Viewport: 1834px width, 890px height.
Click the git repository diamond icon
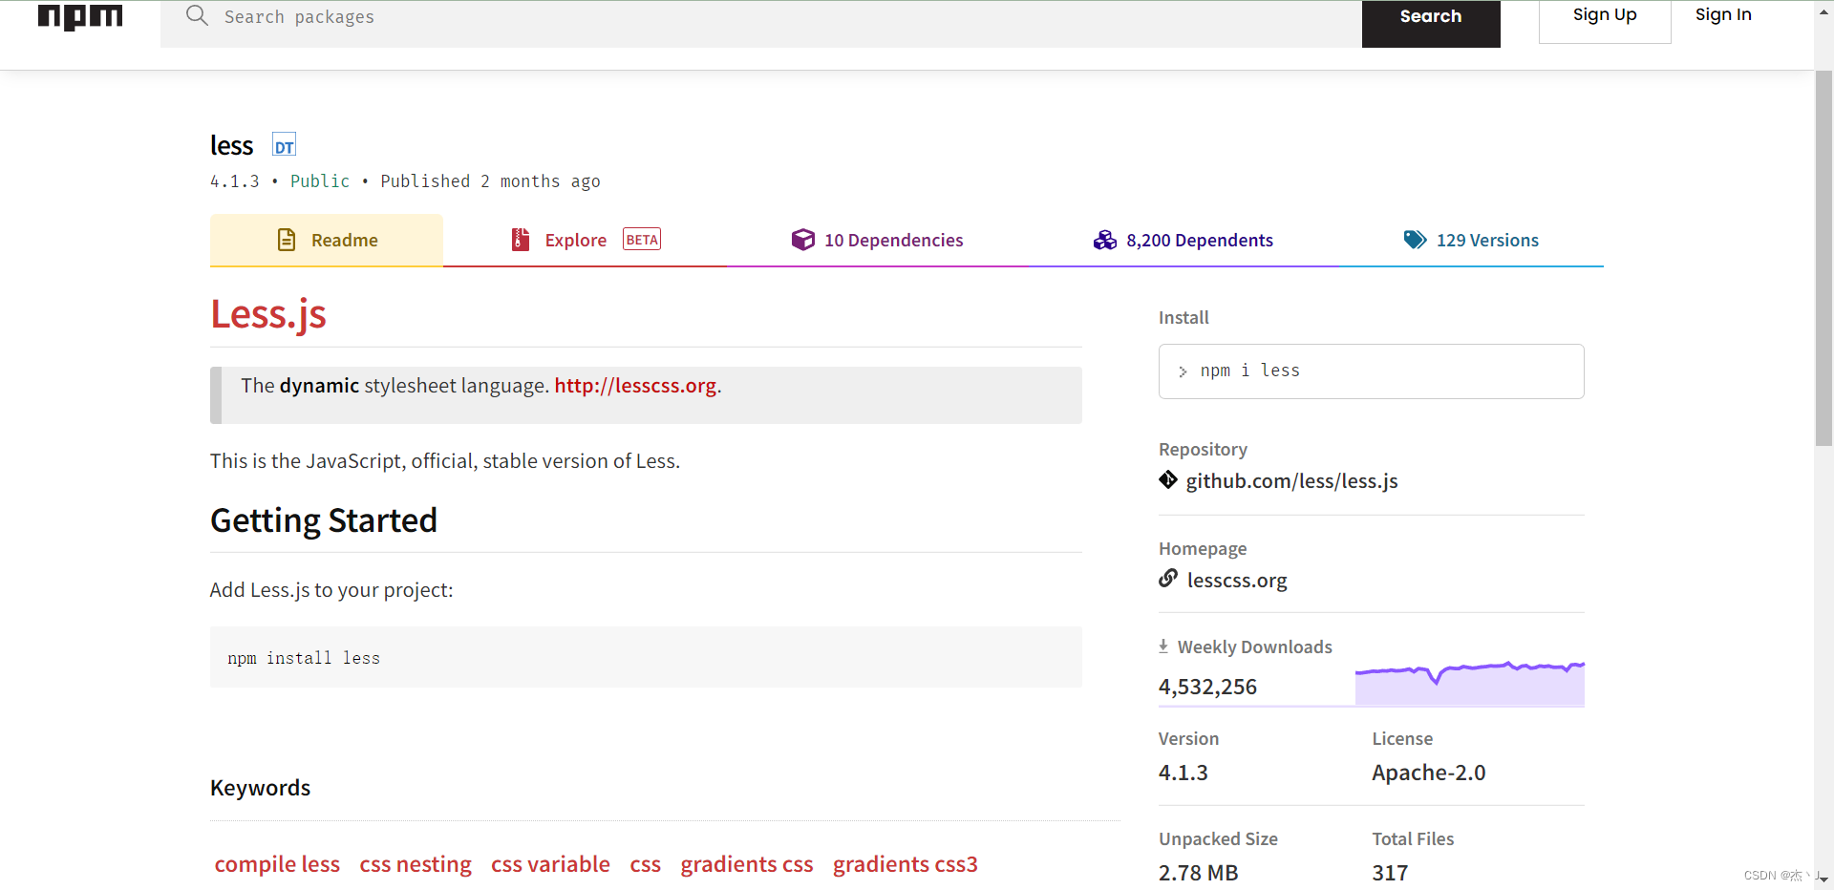coord(1168,479)
